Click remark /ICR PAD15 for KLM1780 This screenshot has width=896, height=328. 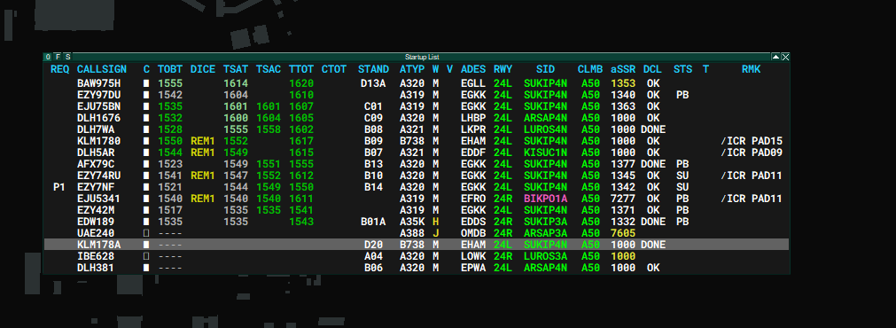pyautogui.click(x=752, y=141)
